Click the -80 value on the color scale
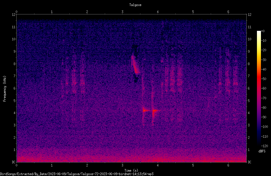This screenshot has height=176, width=271. coord(264,108)
